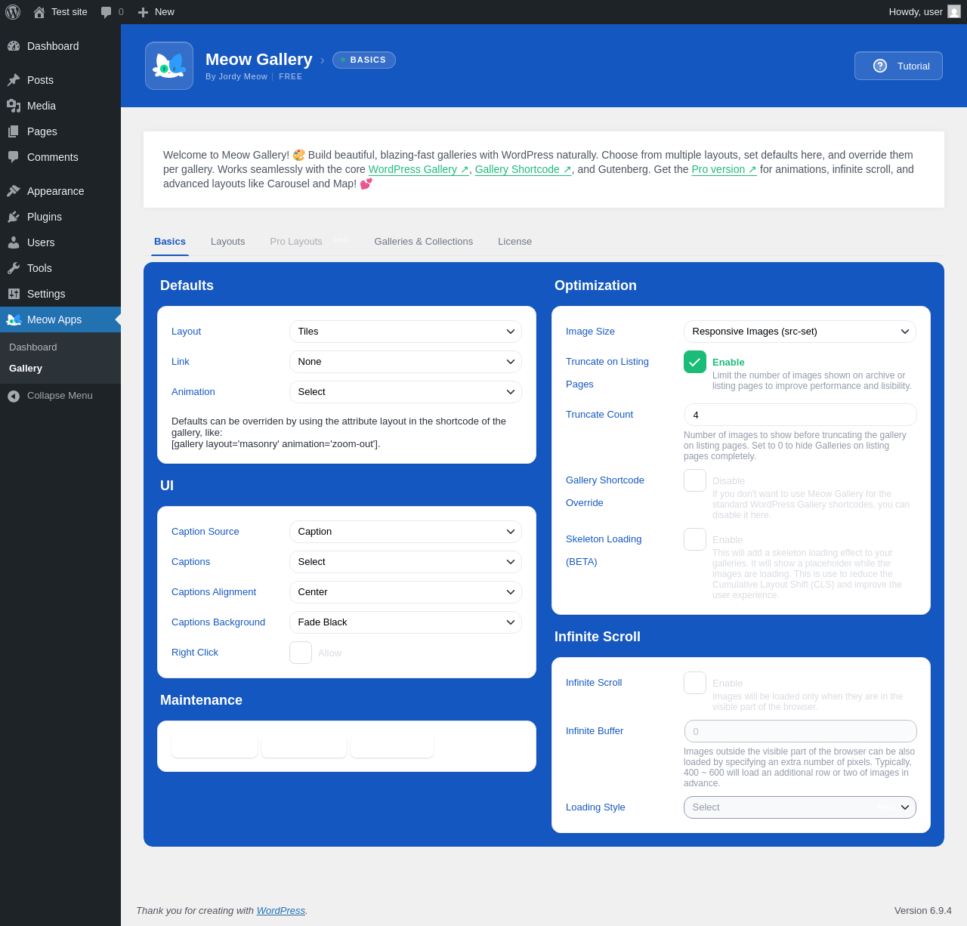Image resolution: width=967 pixels, height=926 pixels.
Task: Click the Howdy, user account text
Action: pos(916,12)
